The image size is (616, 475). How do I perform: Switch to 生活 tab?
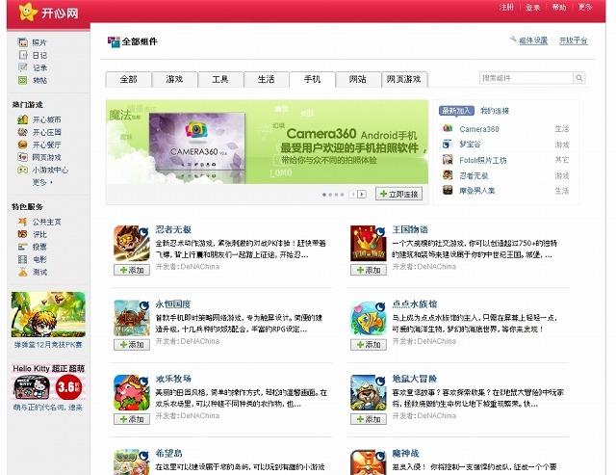[x=267, y=79]
